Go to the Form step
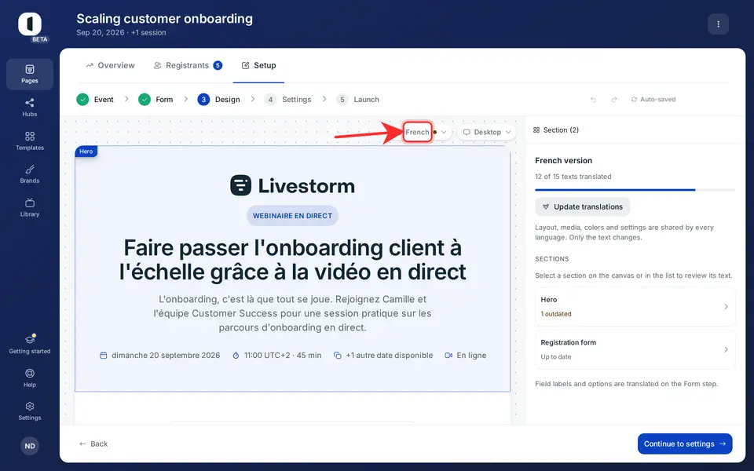The width and height of the screenshot is (754, 471). pyautogui.click(x=156, y=100)
